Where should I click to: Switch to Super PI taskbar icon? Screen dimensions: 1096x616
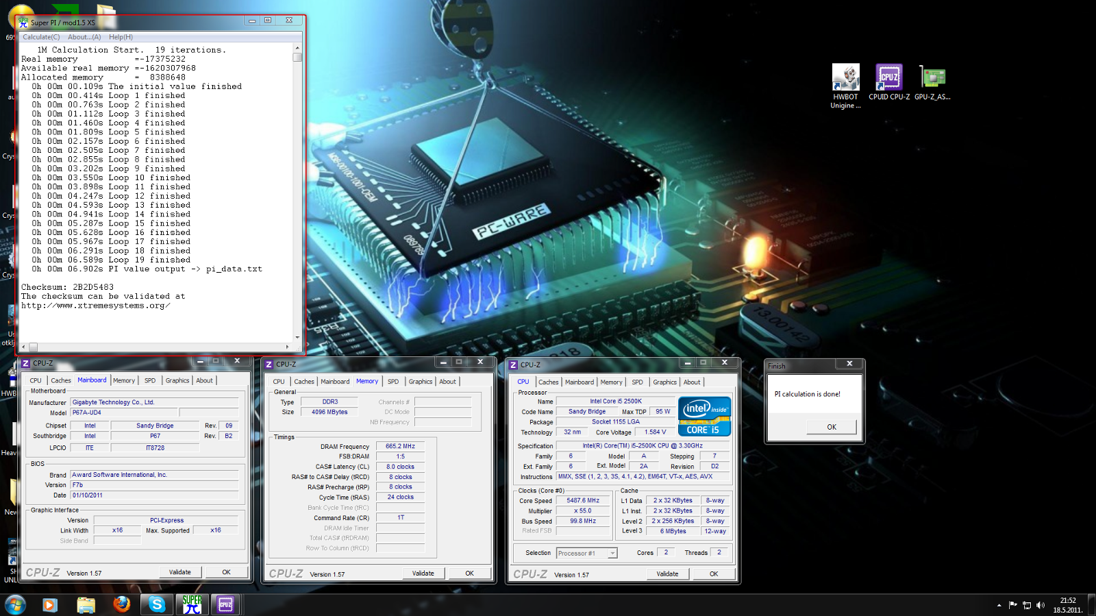pos(192,604)
